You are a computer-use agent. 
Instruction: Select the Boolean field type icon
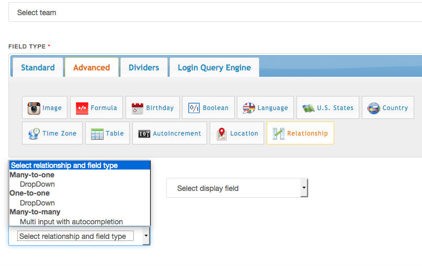(x=194, y=108)
